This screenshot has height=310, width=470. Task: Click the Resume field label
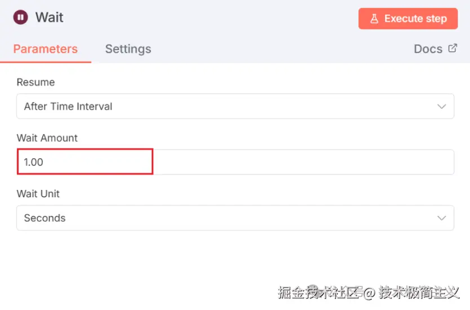coord(36,82)
